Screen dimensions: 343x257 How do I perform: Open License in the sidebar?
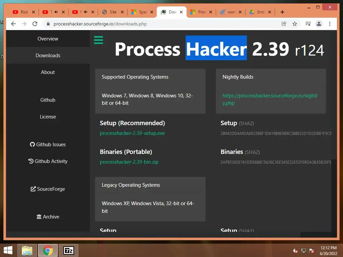(48, 117)
